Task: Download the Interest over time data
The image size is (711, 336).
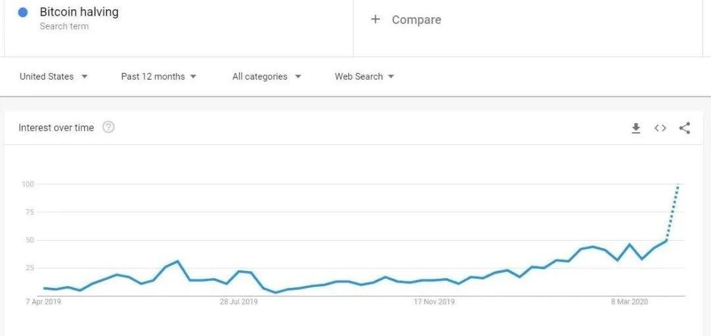Action: (x=636, y=128)
